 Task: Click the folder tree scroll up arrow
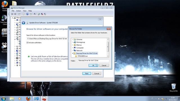[108, 39]
